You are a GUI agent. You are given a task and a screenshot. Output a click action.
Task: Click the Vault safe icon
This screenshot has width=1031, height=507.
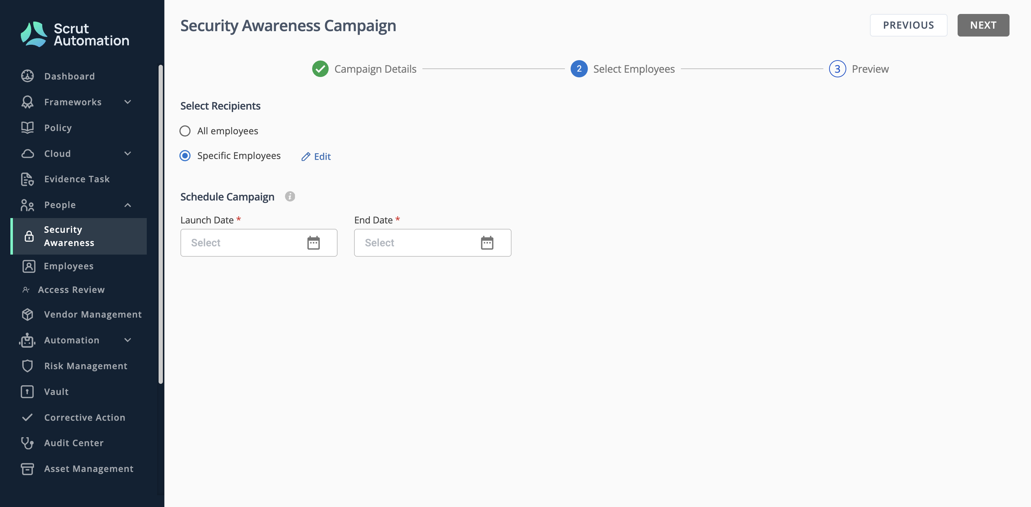click(27, 392)
